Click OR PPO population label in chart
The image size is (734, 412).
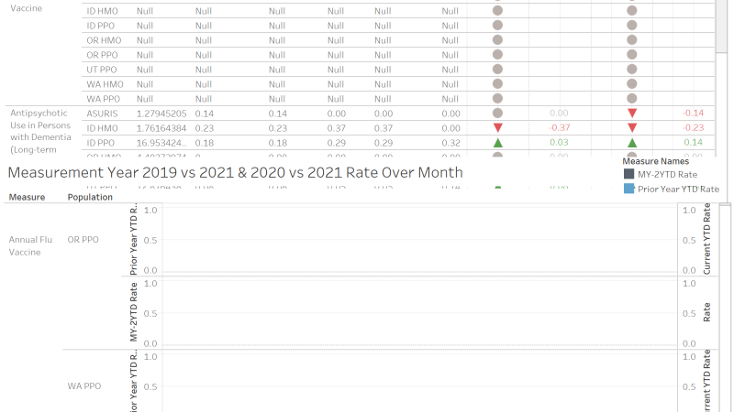tap(83, 240)
